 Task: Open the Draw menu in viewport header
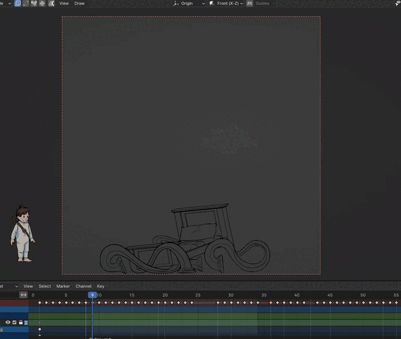point(79,3)
